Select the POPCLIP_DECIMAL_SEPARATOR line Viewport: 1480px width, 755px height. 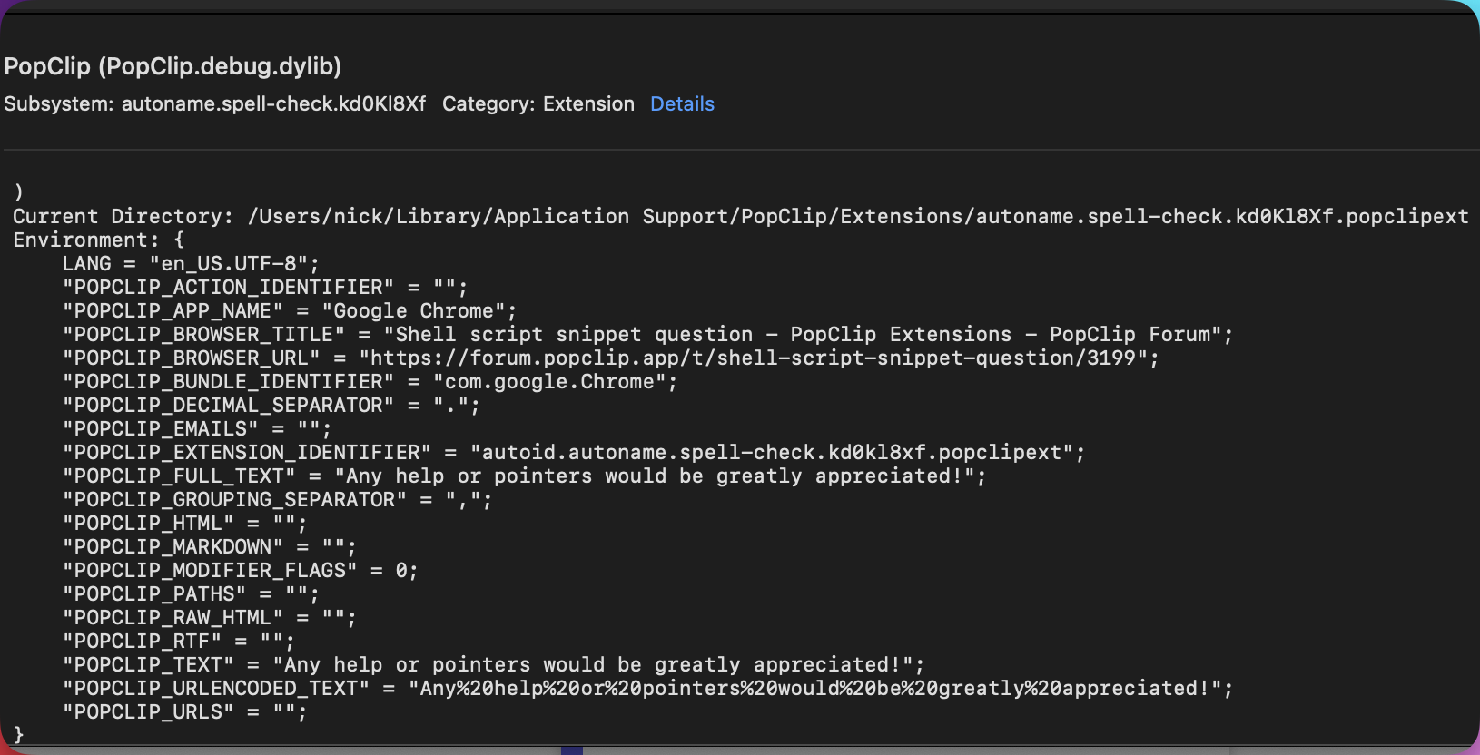[271, 405]
